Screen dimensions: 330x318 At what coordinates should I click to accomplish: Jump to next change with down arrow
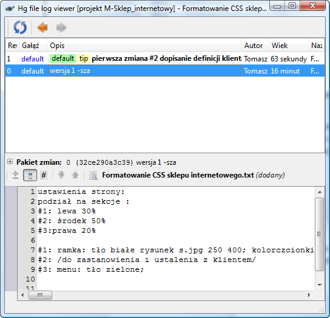pos(61,175)
